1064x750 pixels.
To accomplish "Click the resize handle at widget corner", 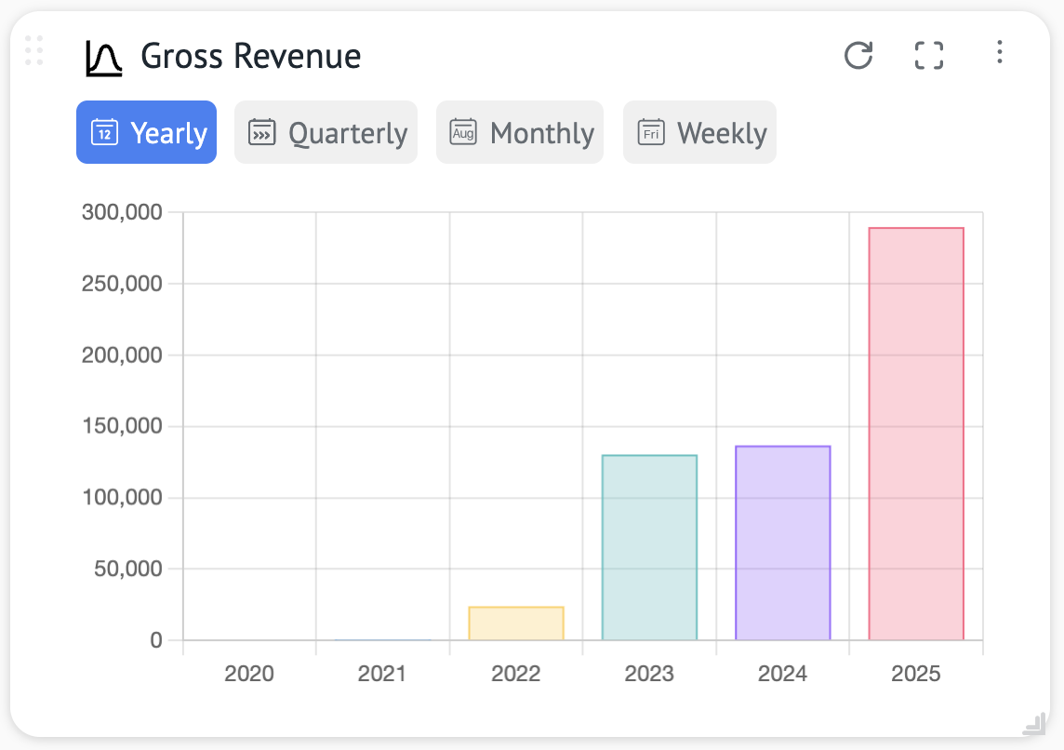I will (1033, 723).
